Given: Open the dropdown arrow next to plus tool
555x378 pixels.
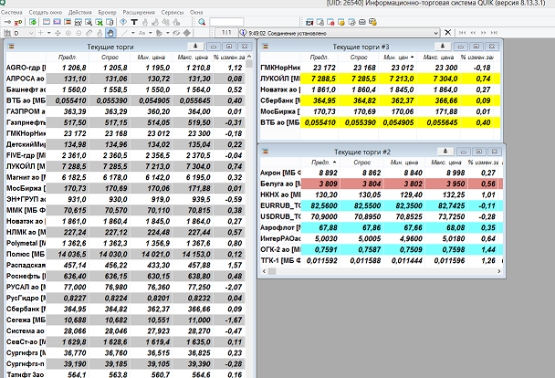Looking at the screenshot, I should pyautogui.click(x=49, y=33).
